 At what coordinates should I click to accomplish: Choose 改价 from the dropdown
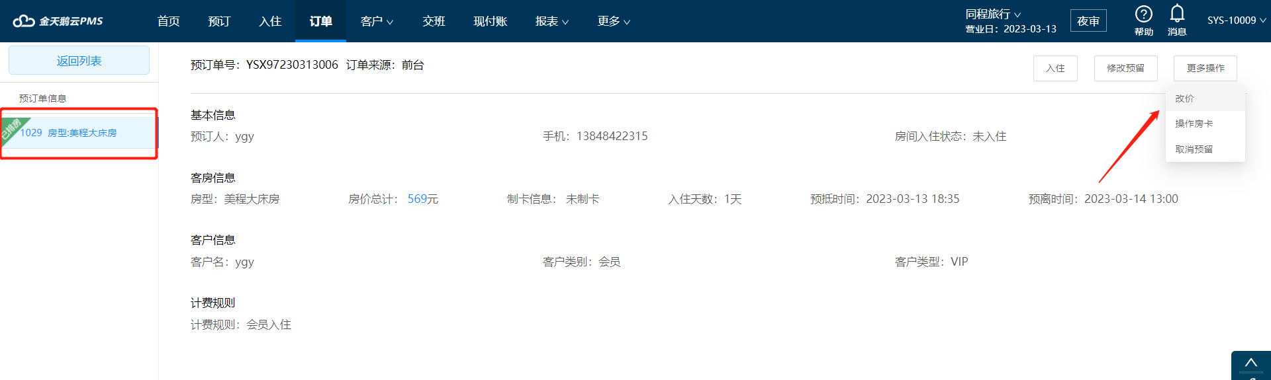pos(1205,98)
